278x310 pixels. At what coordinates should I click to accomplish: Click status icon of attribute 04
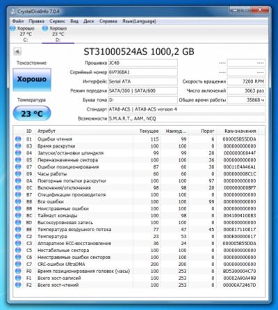click(18, 153)
